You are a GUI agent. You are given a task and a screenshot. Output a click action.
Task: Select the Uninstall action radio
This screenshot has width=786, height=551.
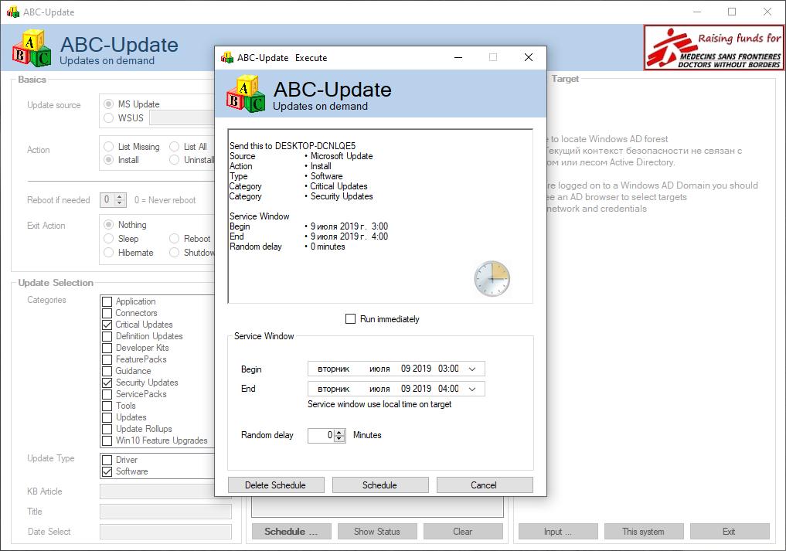(x=174, y=160)
